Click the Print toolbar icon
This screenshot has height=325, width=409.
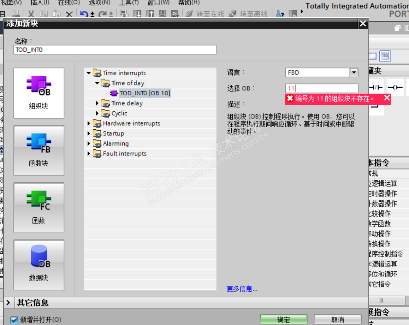(x=16, y=13)
